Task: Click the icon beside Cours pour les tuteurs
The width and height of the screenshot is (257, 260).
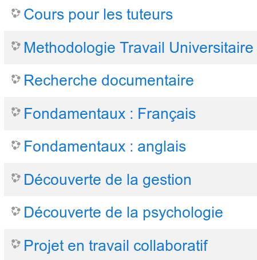Action: click(15, 13)
